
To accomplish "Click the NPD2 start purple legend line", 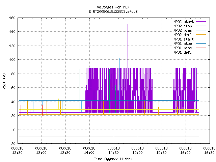I will (x=201, y=22).
